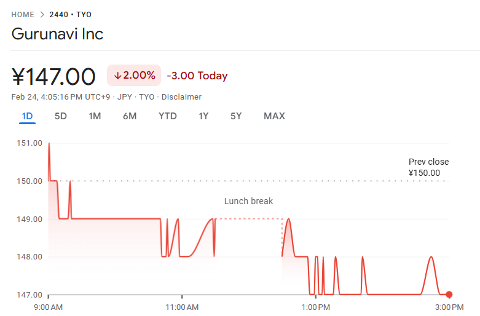This screenshot has width=480, height=316.
Task: Click the Gurunavi Inc title
Action: point(57,34)
